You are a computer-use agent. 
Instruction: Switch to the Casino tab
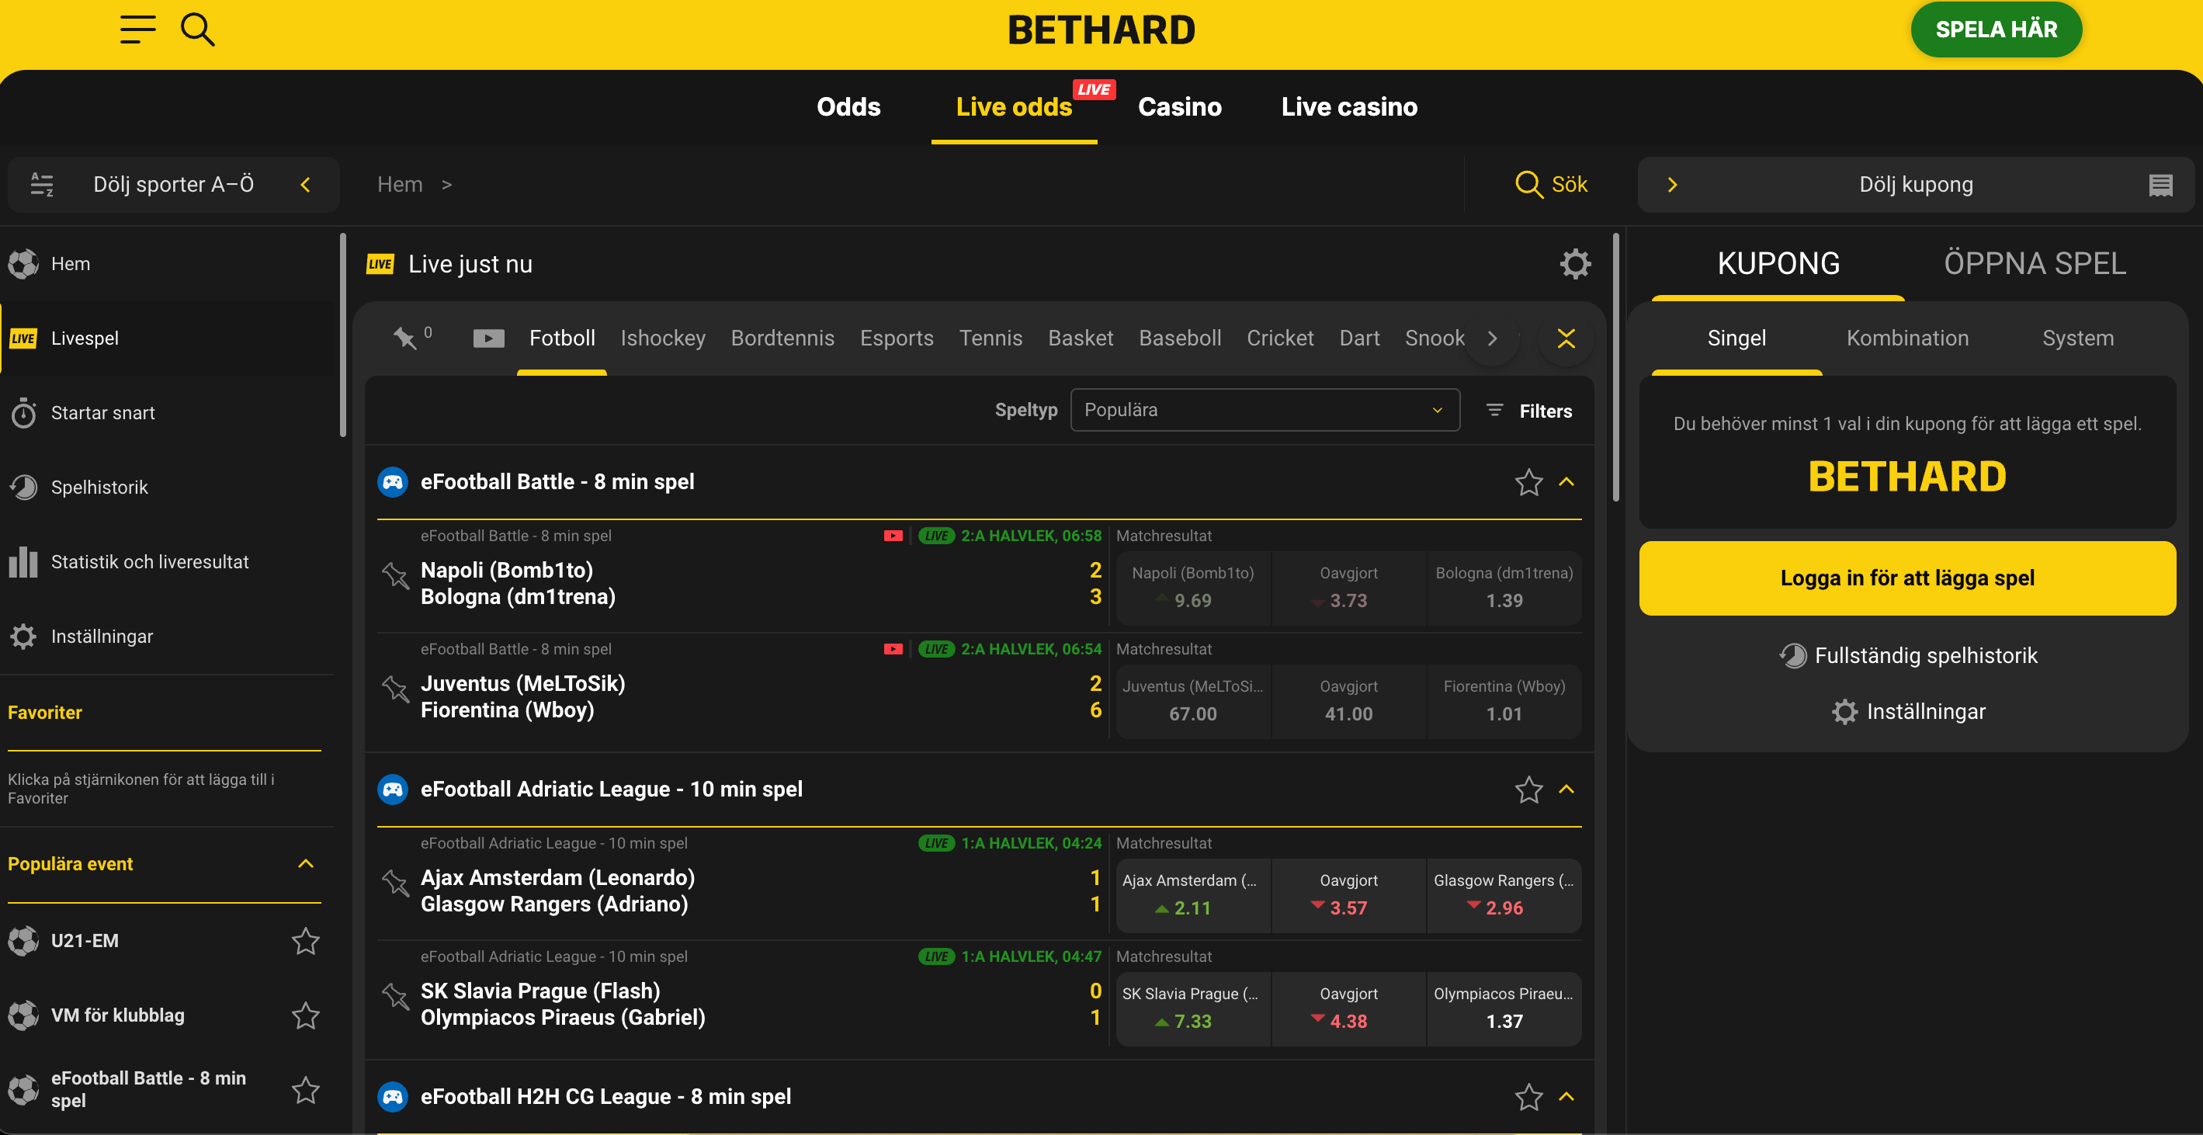tap(1179, 107)
